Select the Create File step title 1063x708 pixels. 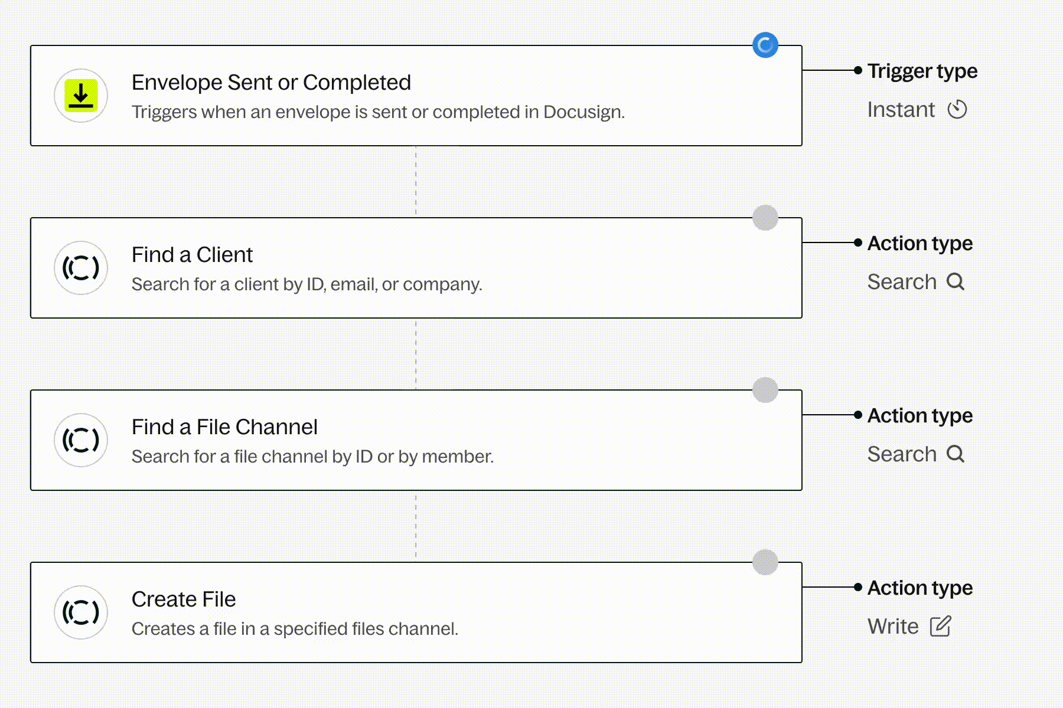point(184,599)
